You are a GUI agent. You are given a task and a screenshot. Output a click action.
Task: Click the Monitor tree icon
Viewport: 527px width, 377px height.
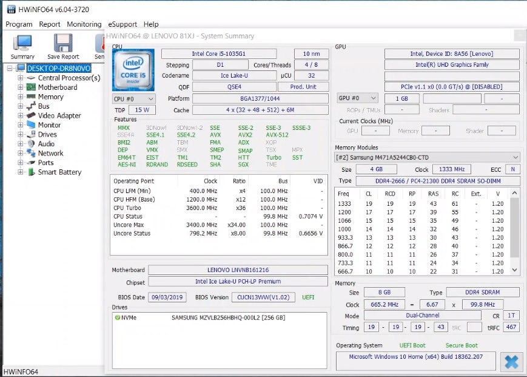pos(31,125)
